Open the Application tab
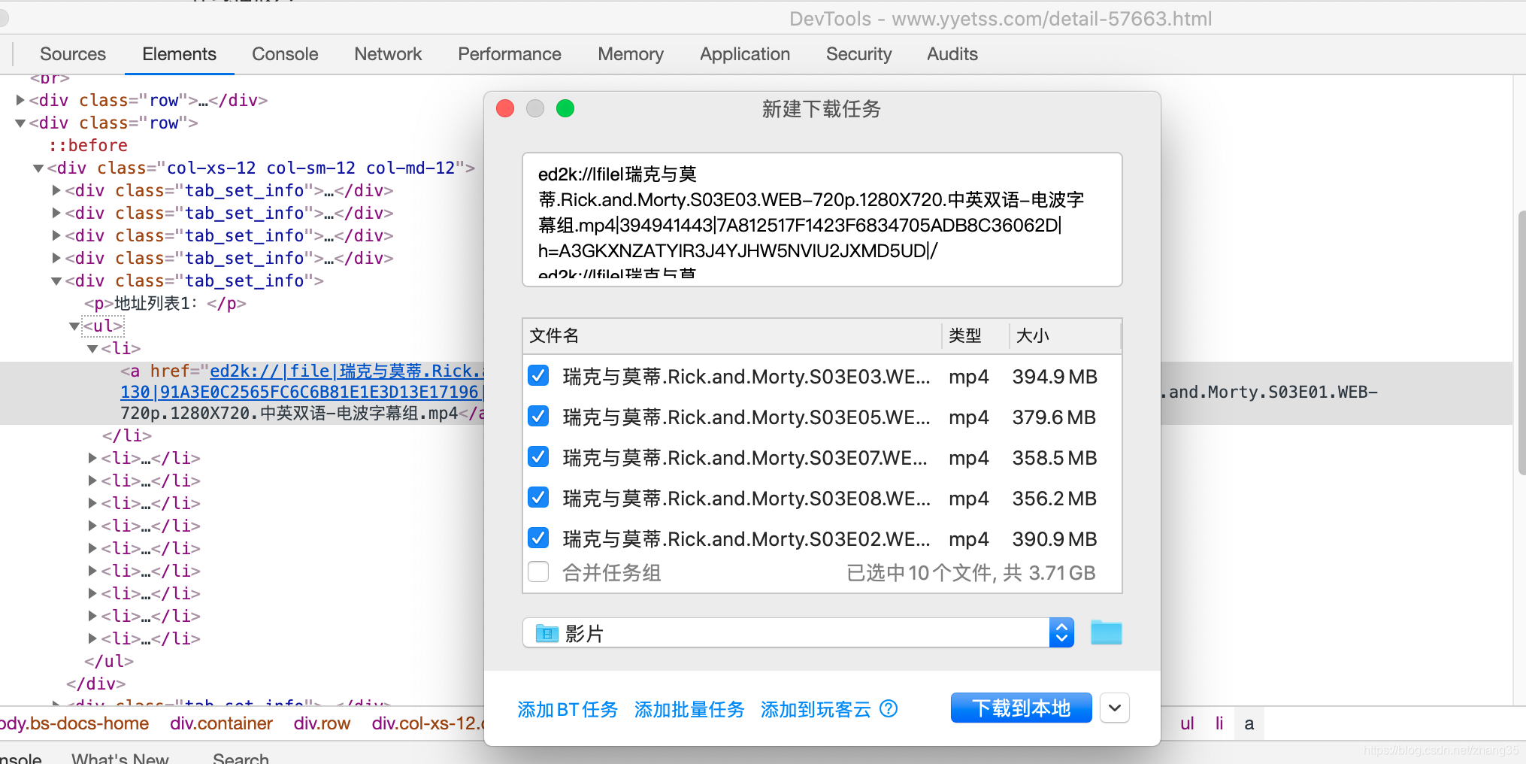The width and height of the screenshot is (1526, 764). (745, 54)
